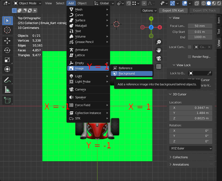The width and height of the screenshot is (222, 181).
Task: Toggle proportional editing
Action: click(144, 3)
